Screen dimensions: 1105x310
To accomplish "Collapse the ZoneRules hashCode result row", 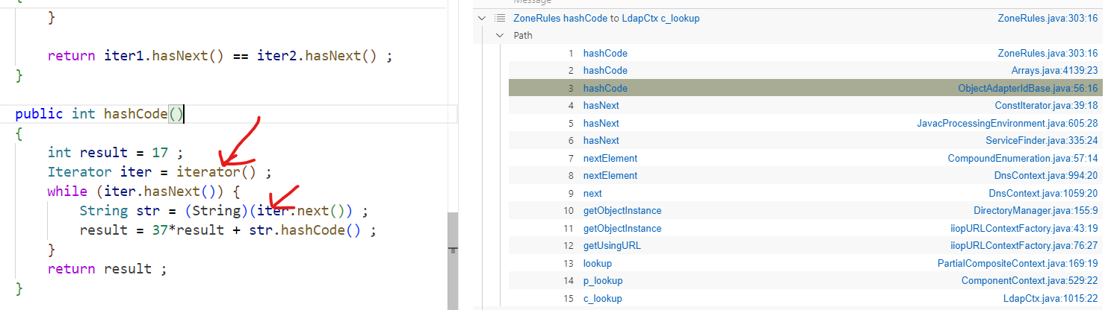I will 482,19.
